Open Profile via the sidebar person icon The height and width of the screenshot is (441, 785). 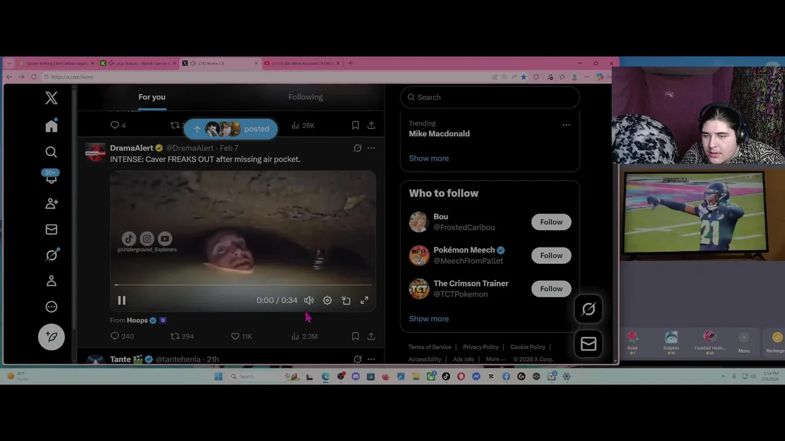point(52,281)
